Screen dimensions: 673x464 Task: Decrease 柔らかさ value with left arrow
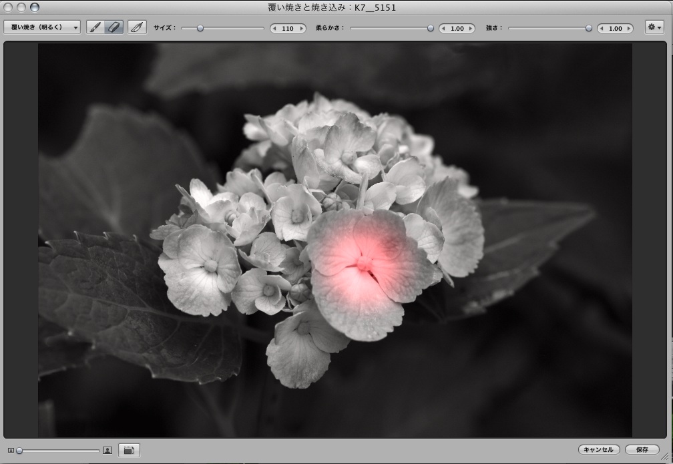coord(444,29)
